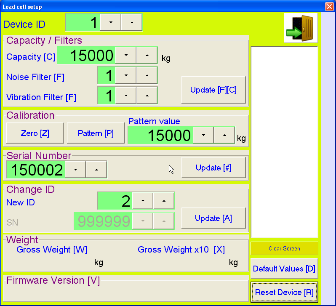Click the Device ID number field

pos(83,22)
